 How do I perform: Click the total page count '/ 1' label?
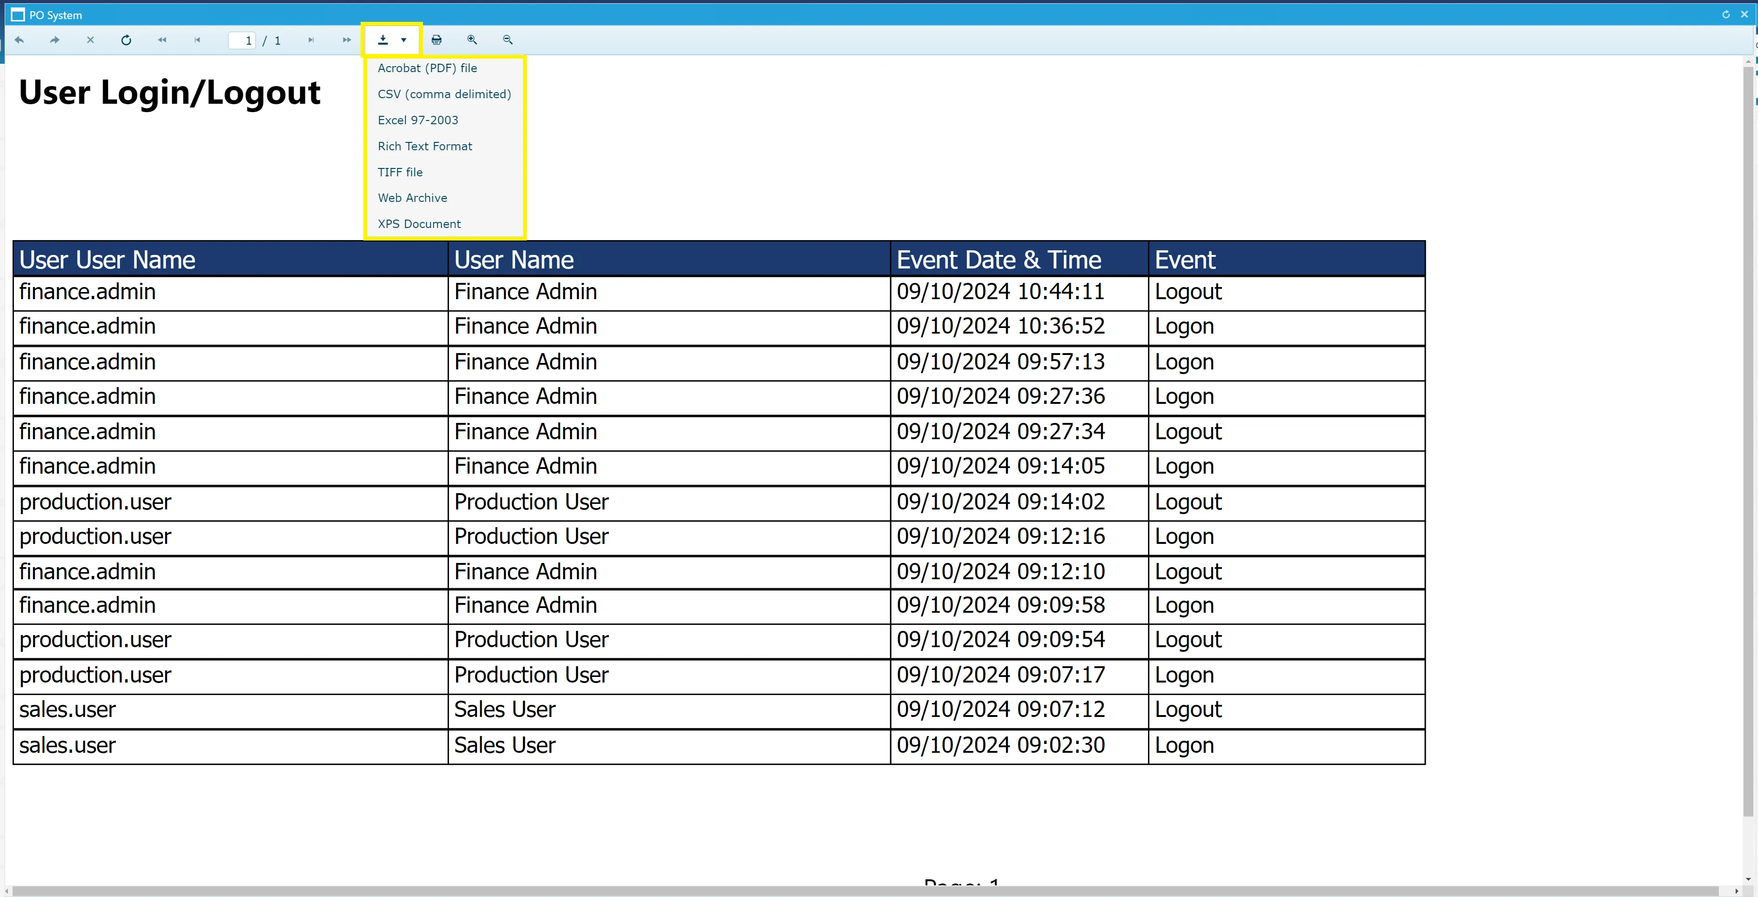coord(272,41)
